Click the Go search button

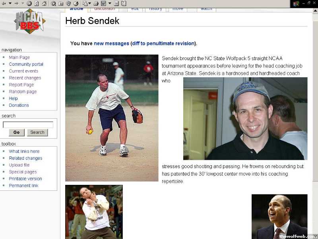17,132
